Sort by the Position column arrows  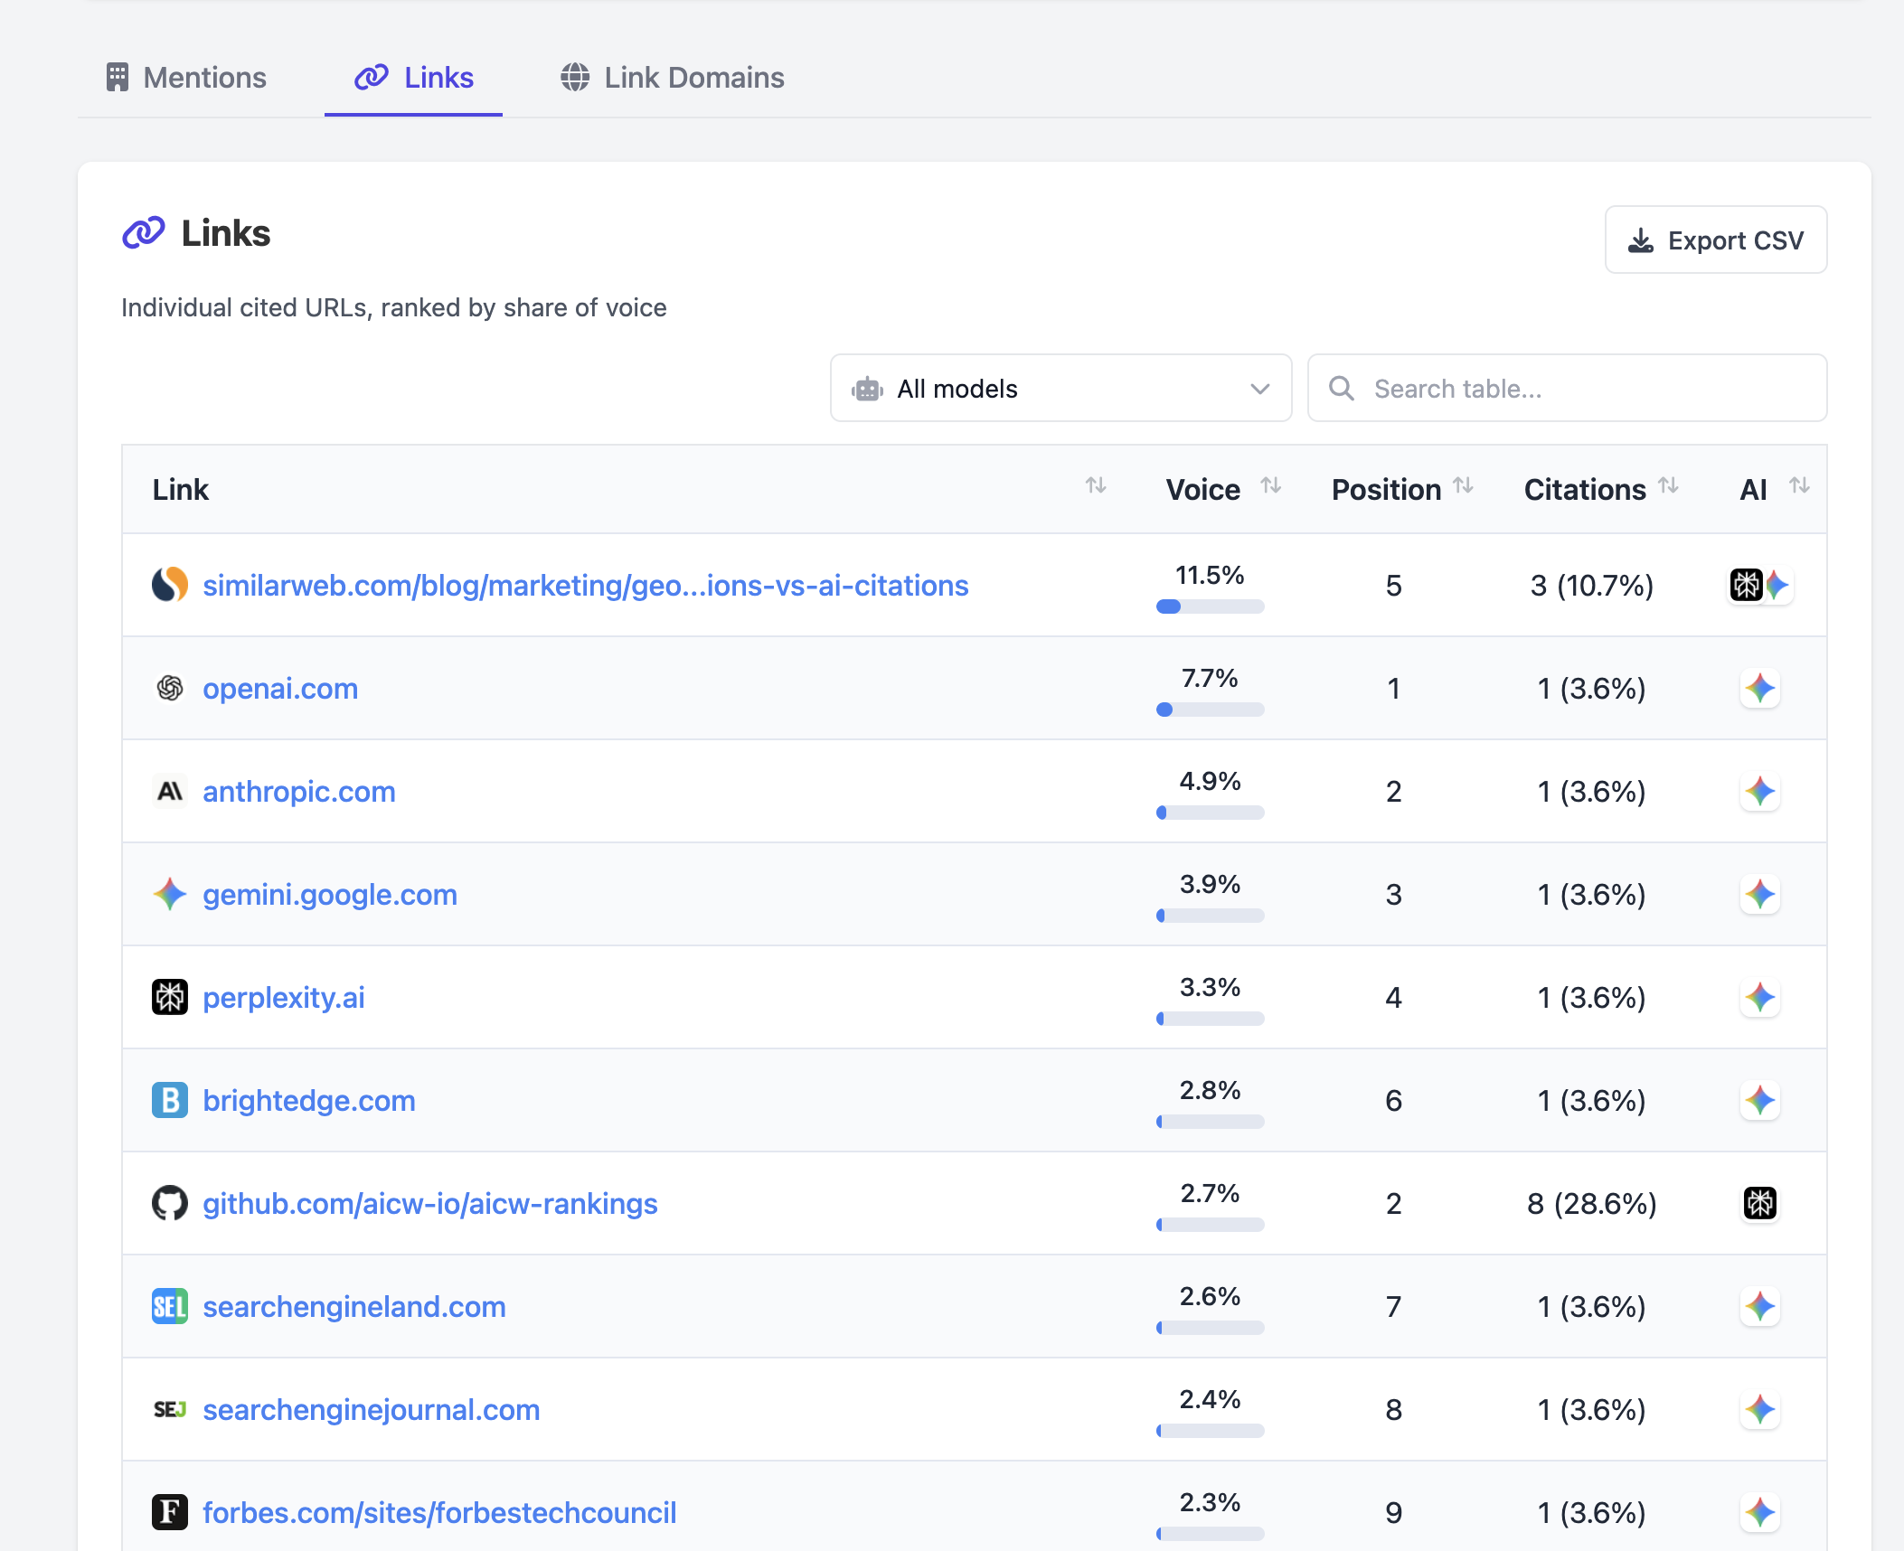point(1464,486)
